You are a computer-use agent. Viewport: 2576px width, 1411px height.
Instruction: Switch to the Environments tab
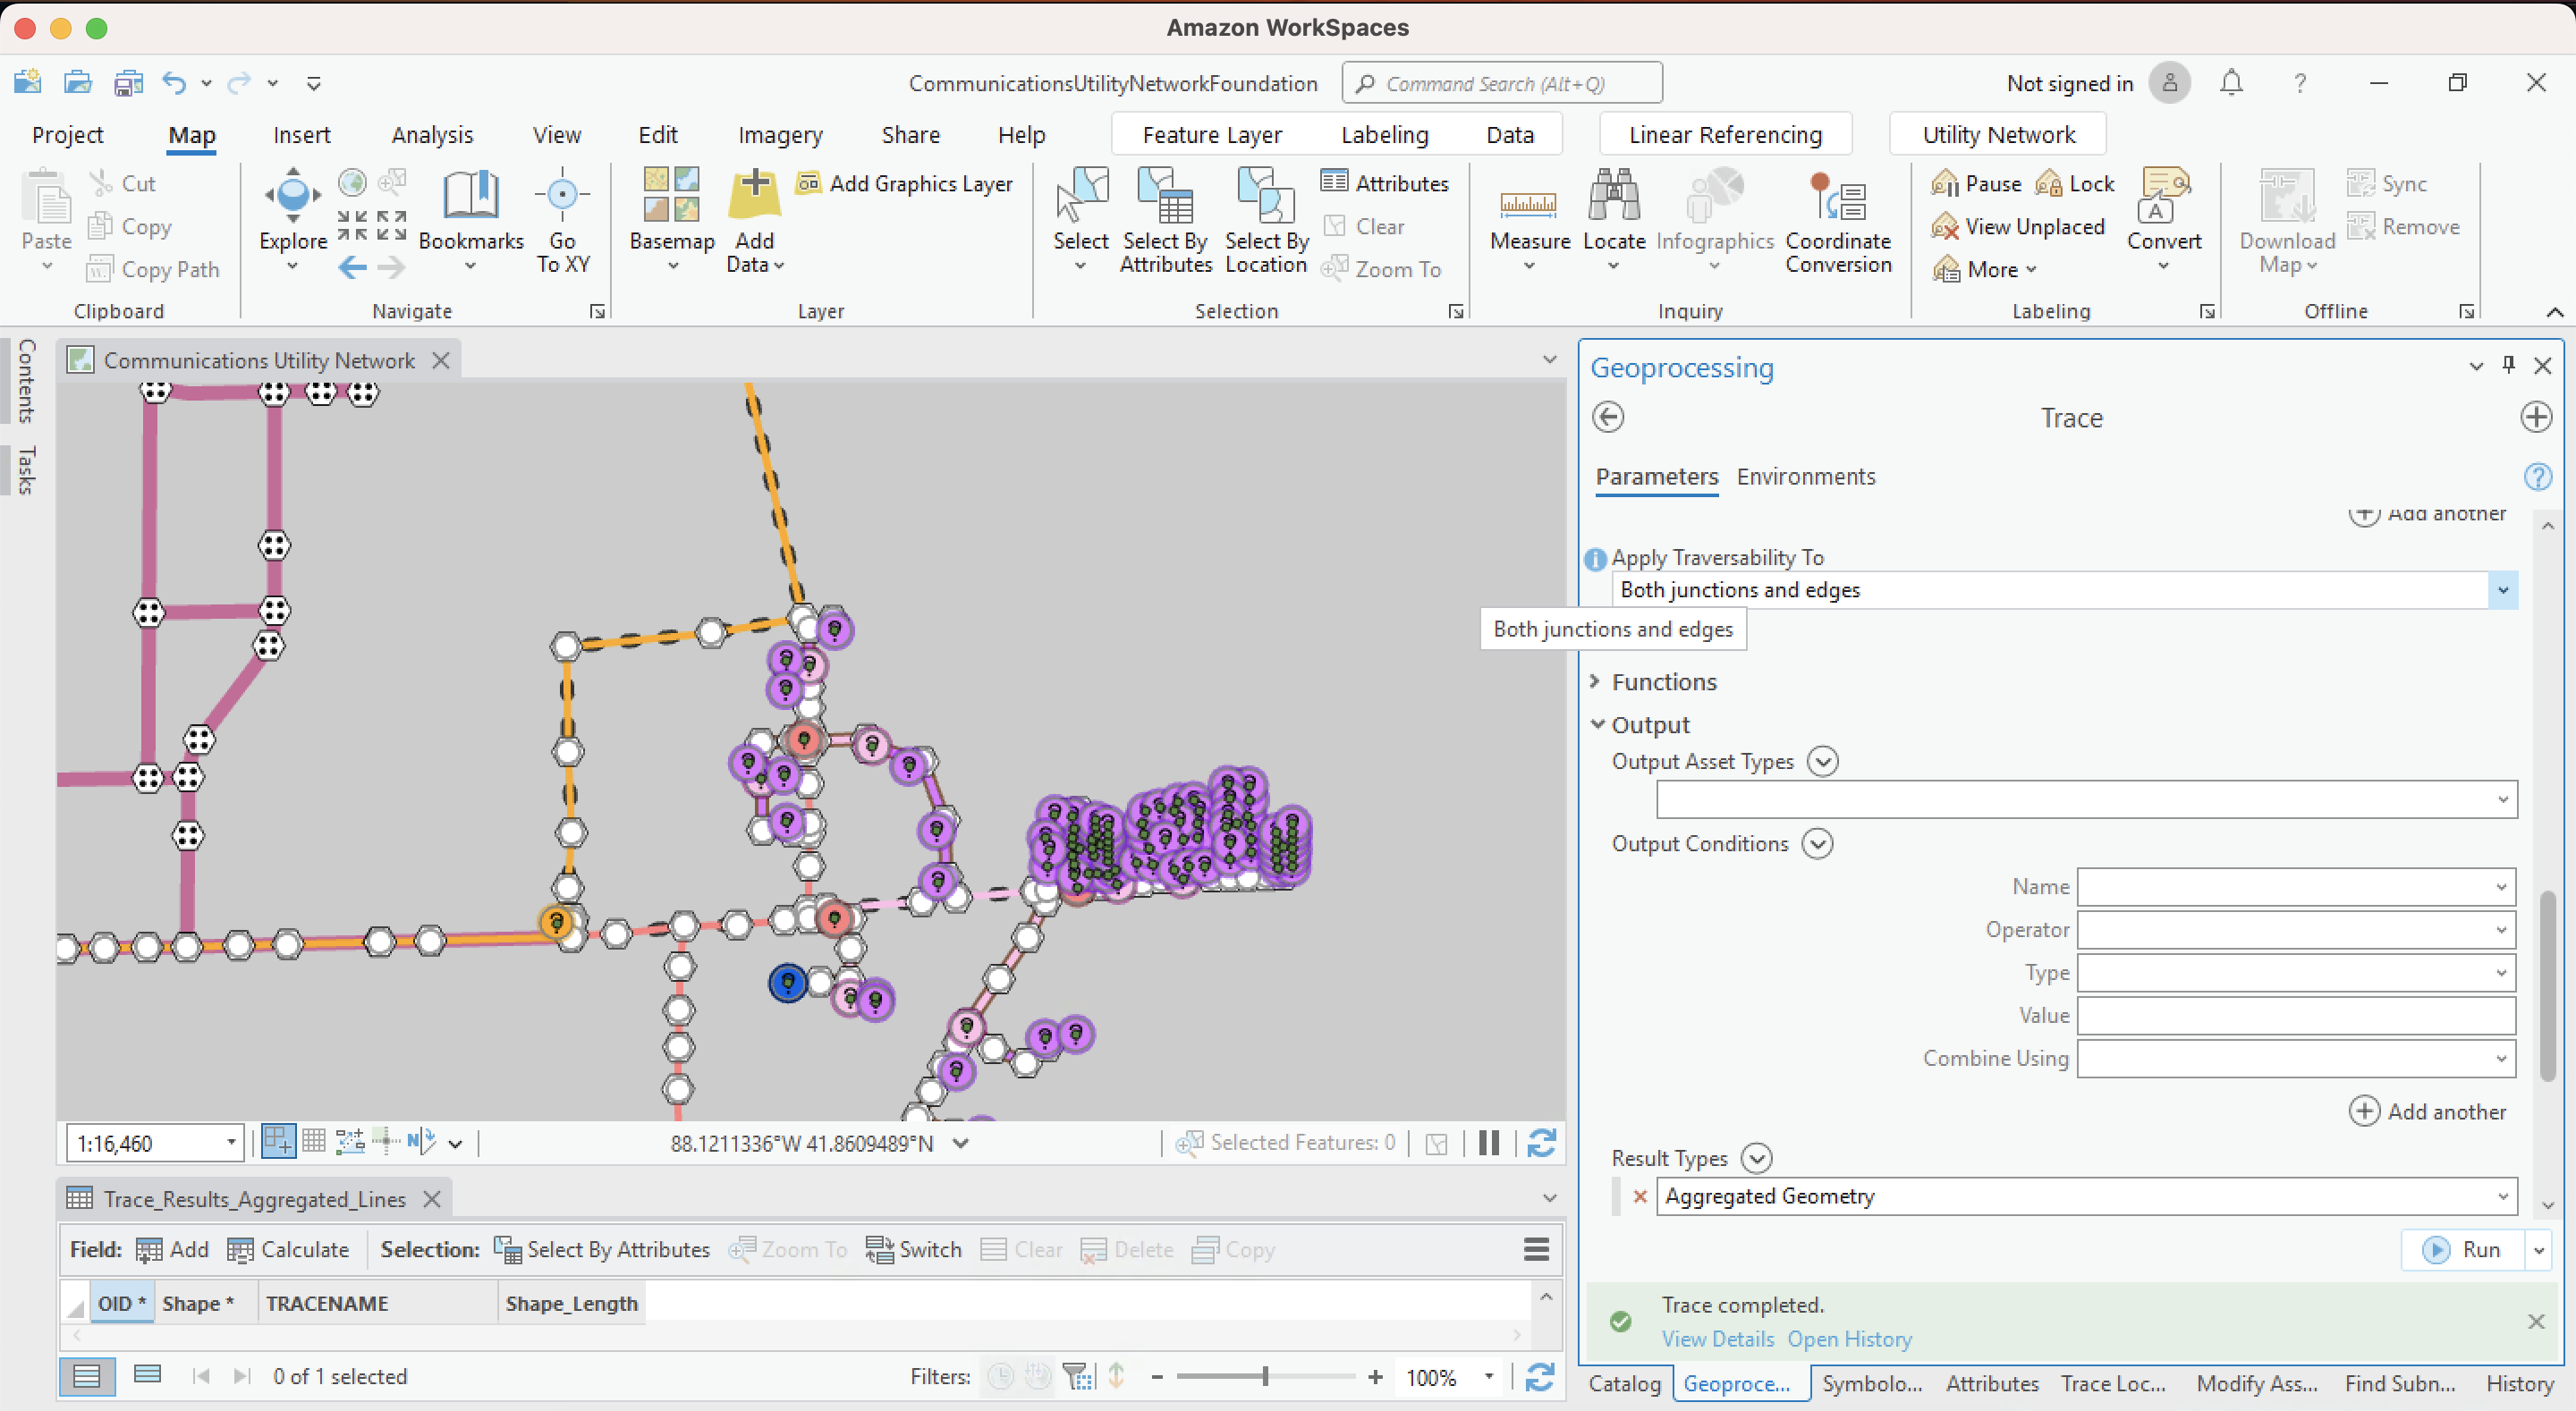coord(1806,476)
